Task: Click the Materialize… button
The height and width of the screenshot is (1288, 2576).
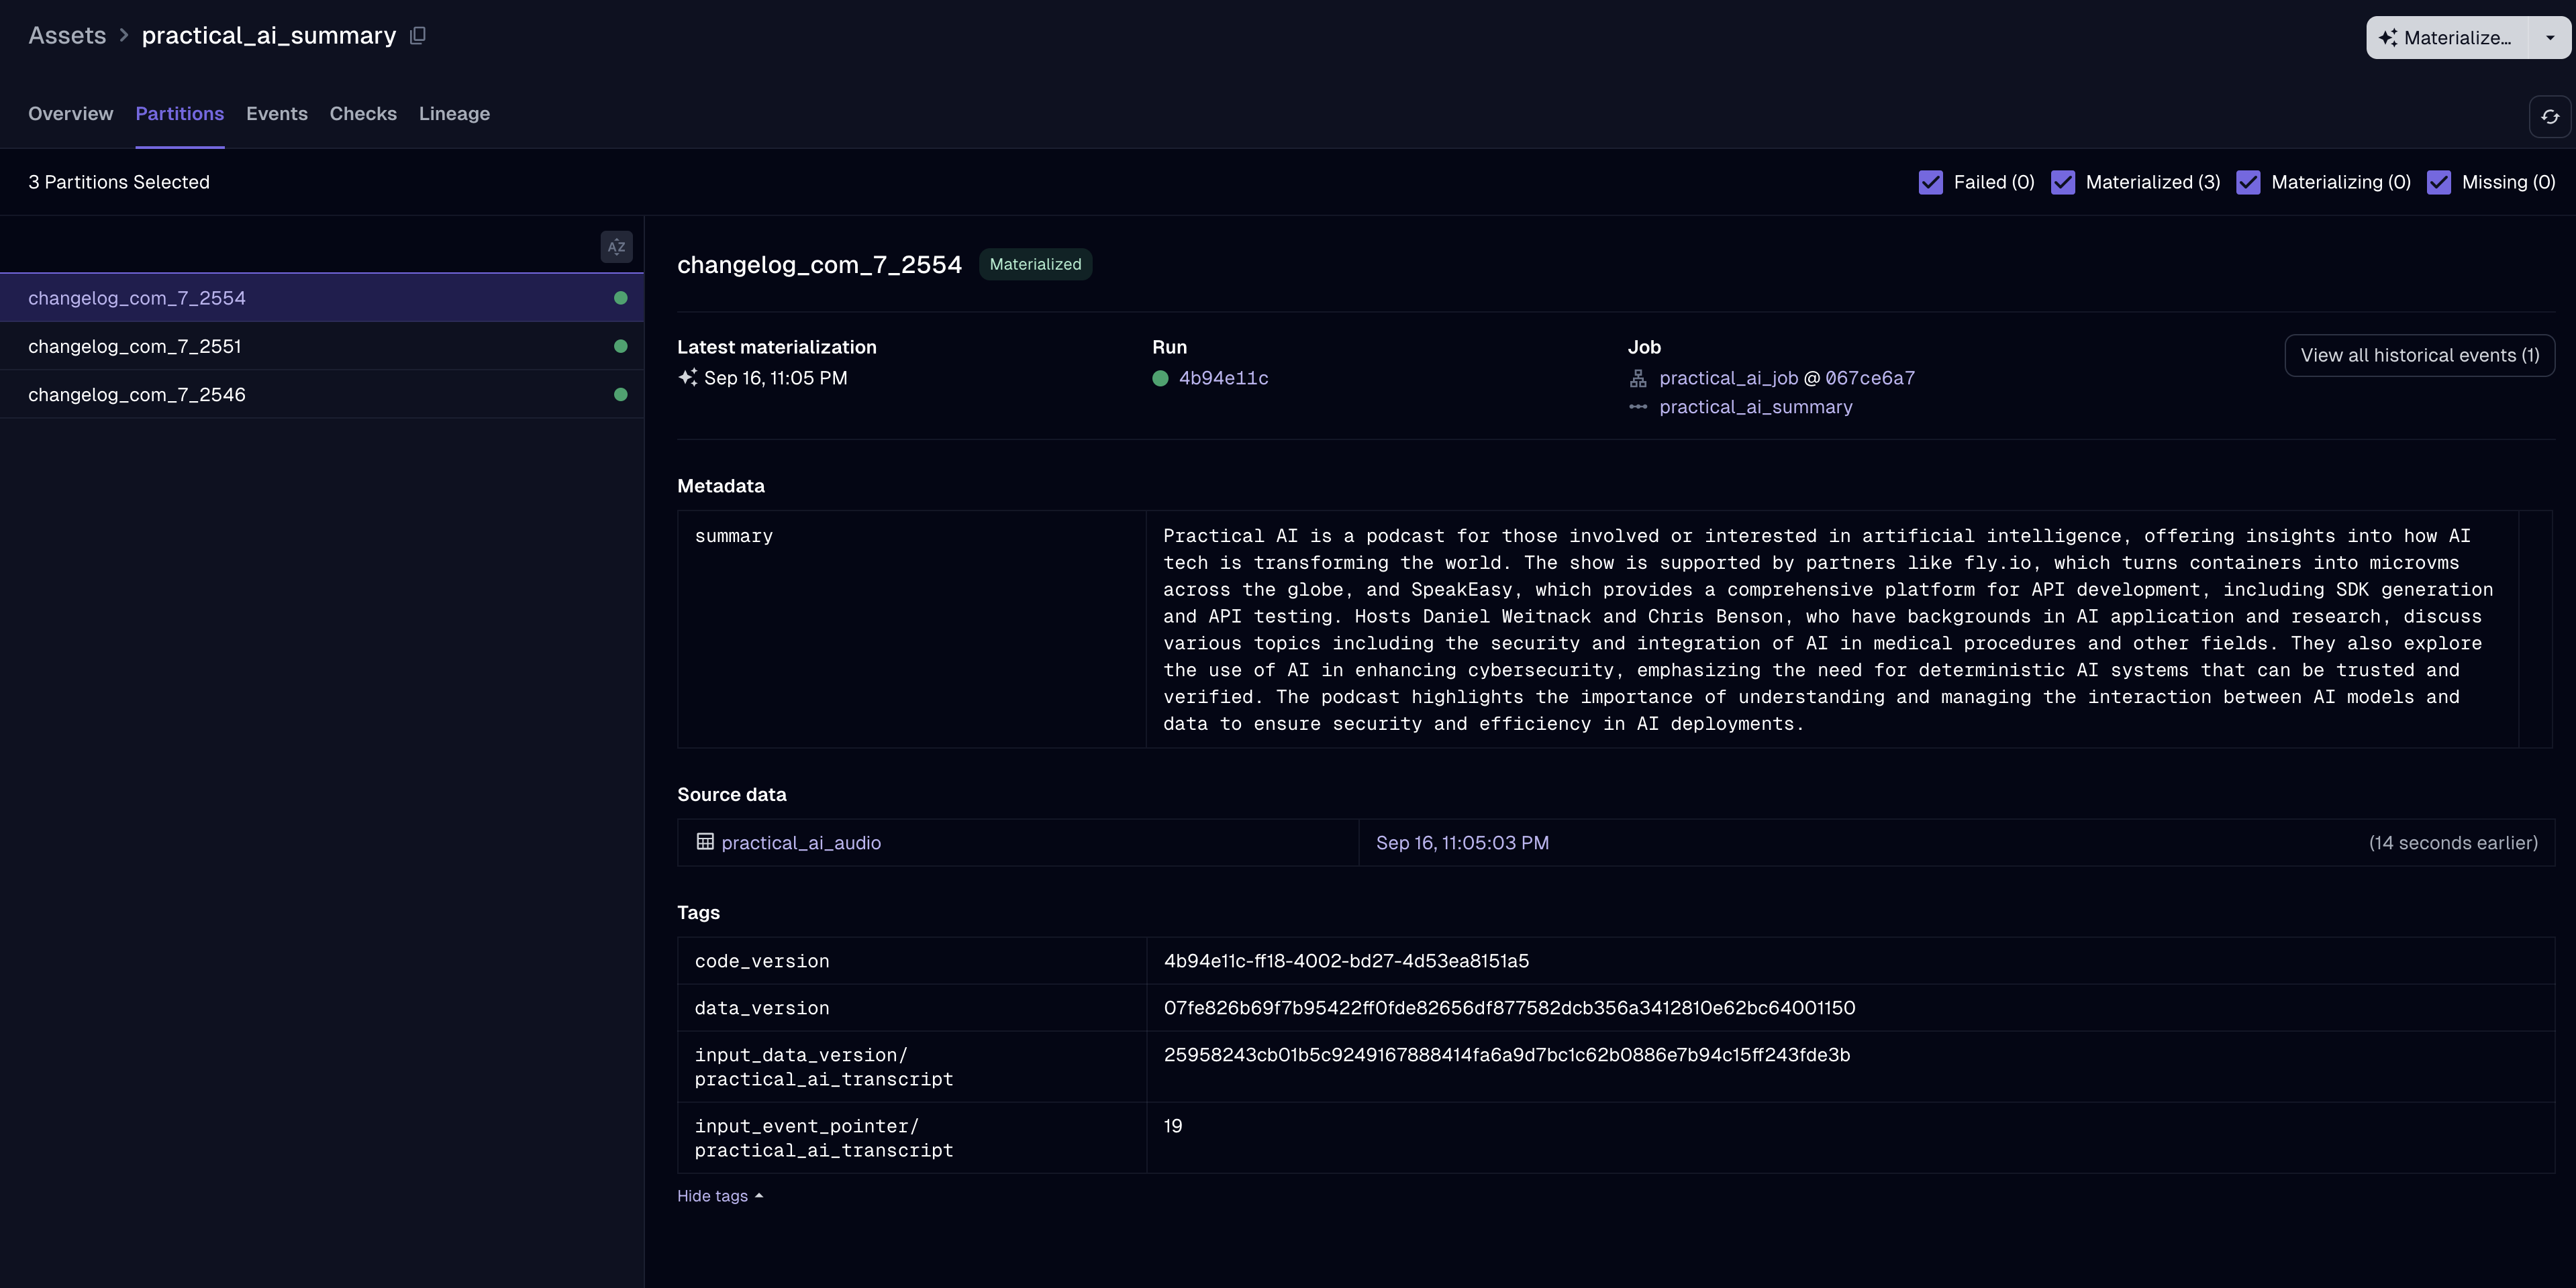Action: click(2448, 38)
